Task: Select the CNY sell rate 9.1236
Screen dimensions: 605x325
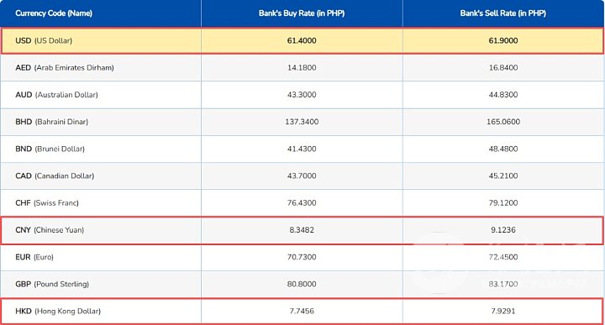Action: pos(503,230)
